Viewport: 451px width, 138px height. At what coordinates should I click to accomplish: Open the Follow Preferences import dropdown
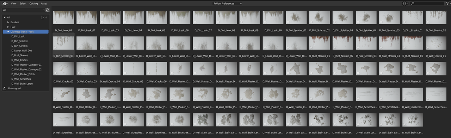[228, 3]
